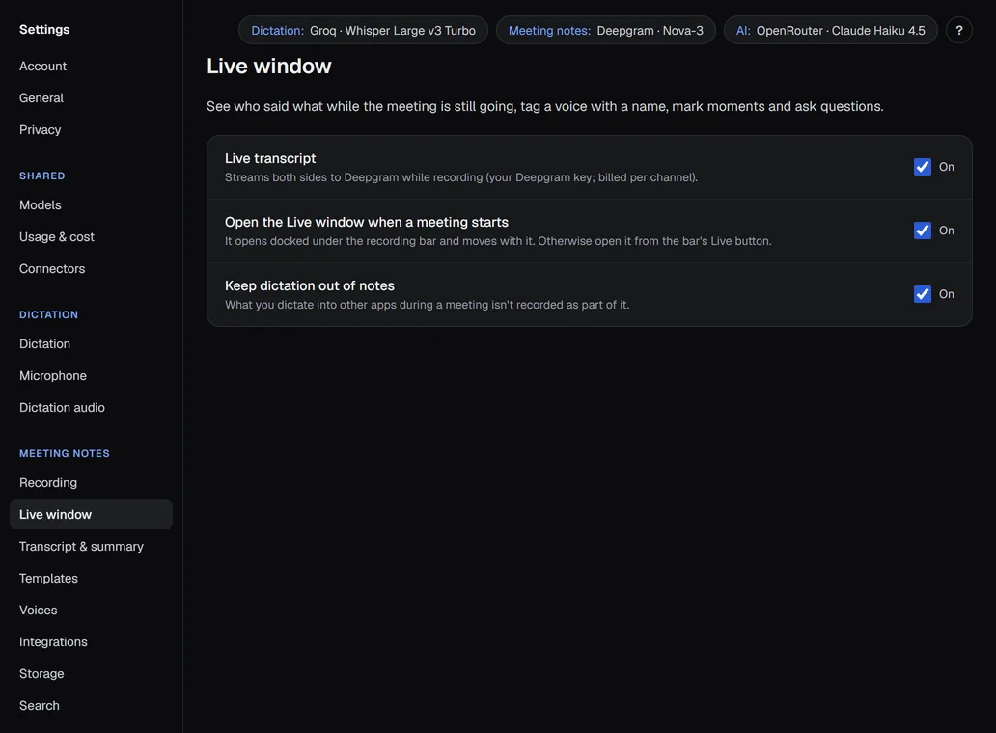
Task: Click 'Keep dictation out of notes' title
Action: (310, 285)
